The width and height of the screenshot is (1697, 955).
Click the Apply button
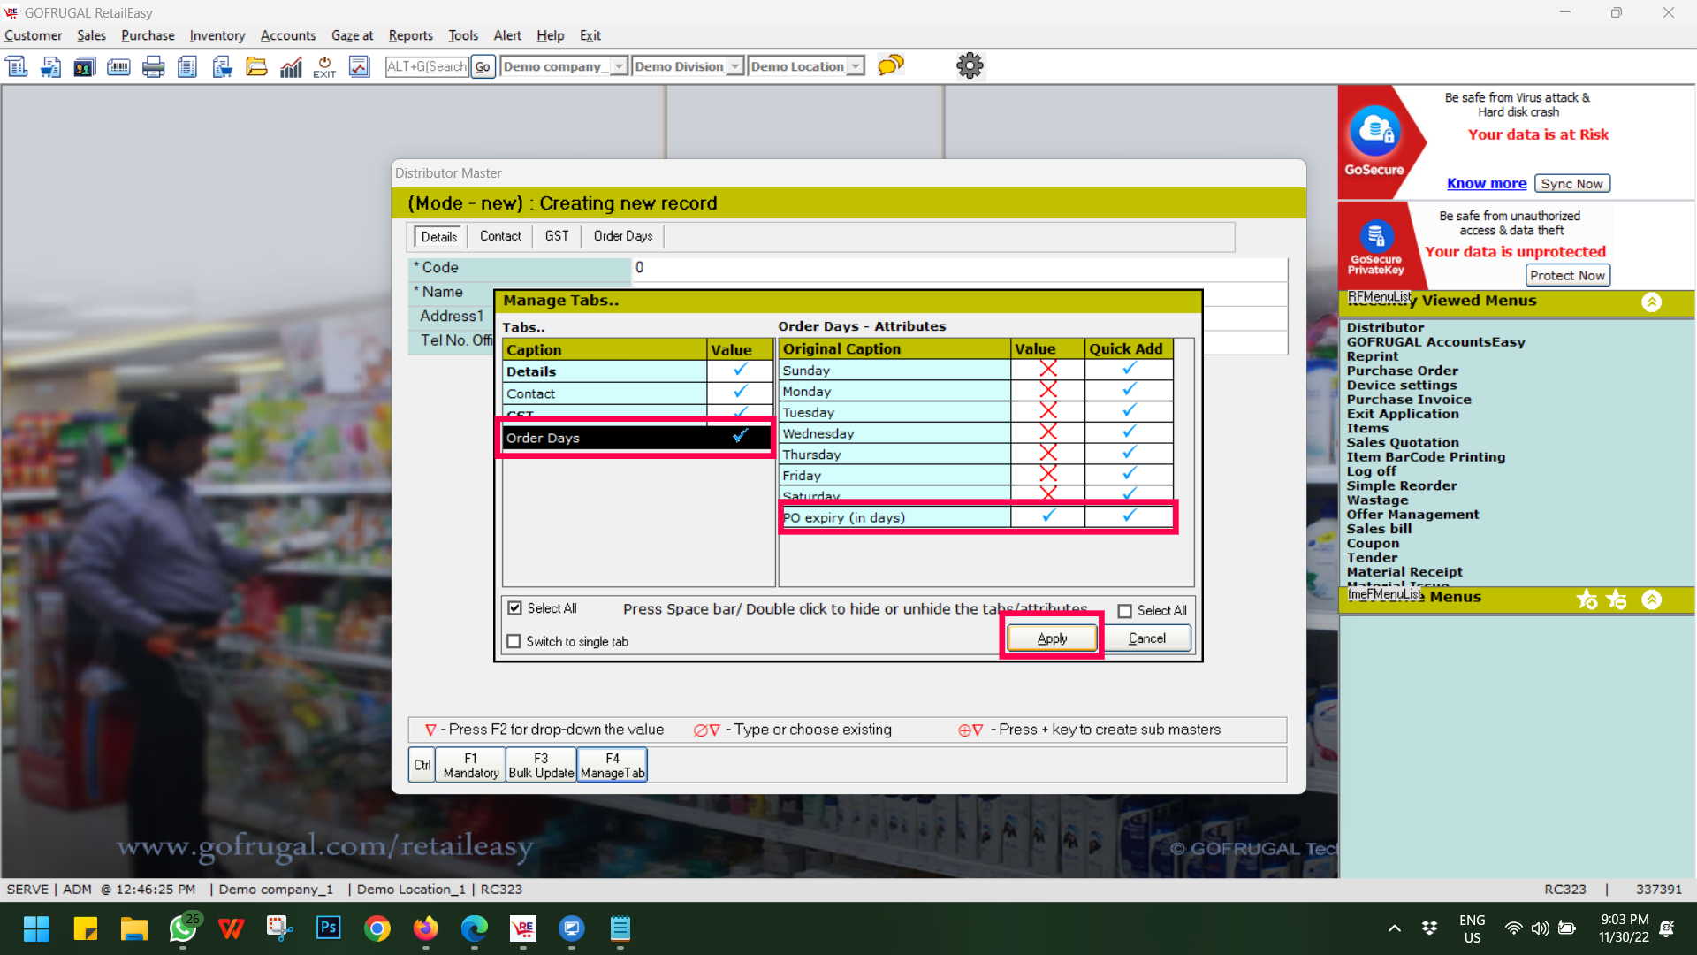1052,638
